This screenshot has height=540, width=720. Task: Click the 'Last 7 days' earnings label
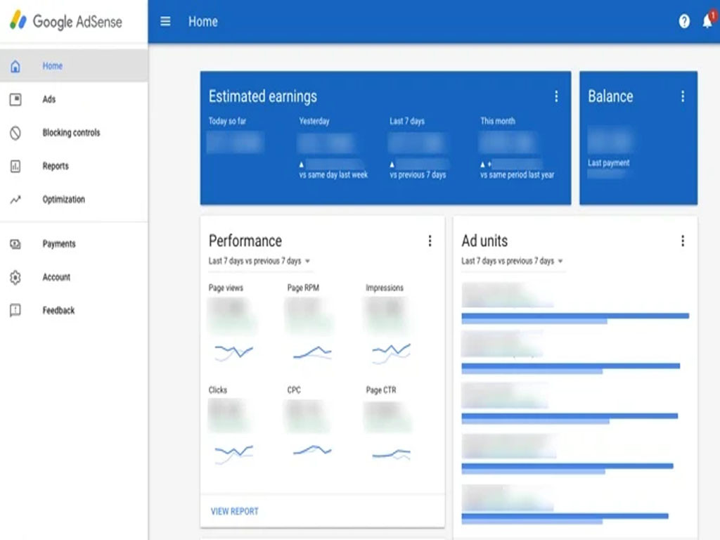pos(407,121)
